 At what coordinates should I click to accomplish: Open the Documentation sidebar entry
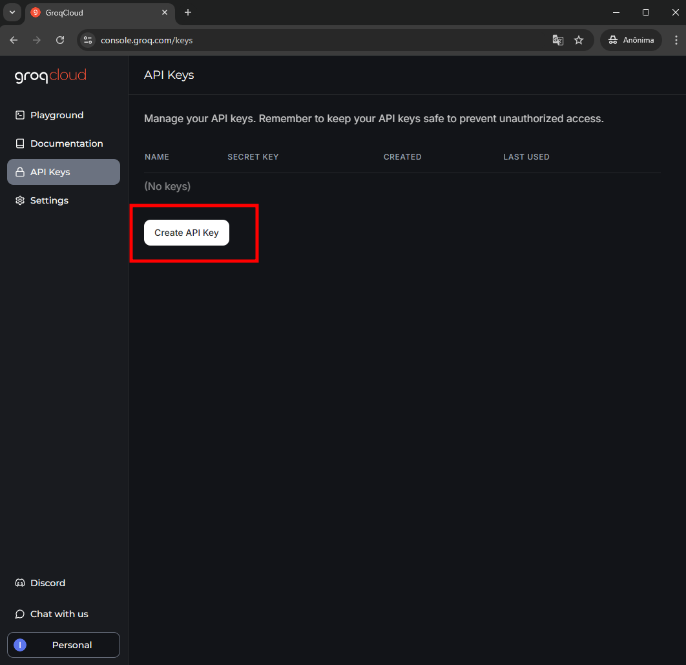pos(66,143)
